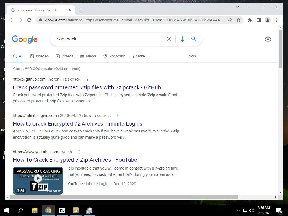The image size is (288, 216).
Task: Open options for github.com result
Action: [x=87, y=79]
